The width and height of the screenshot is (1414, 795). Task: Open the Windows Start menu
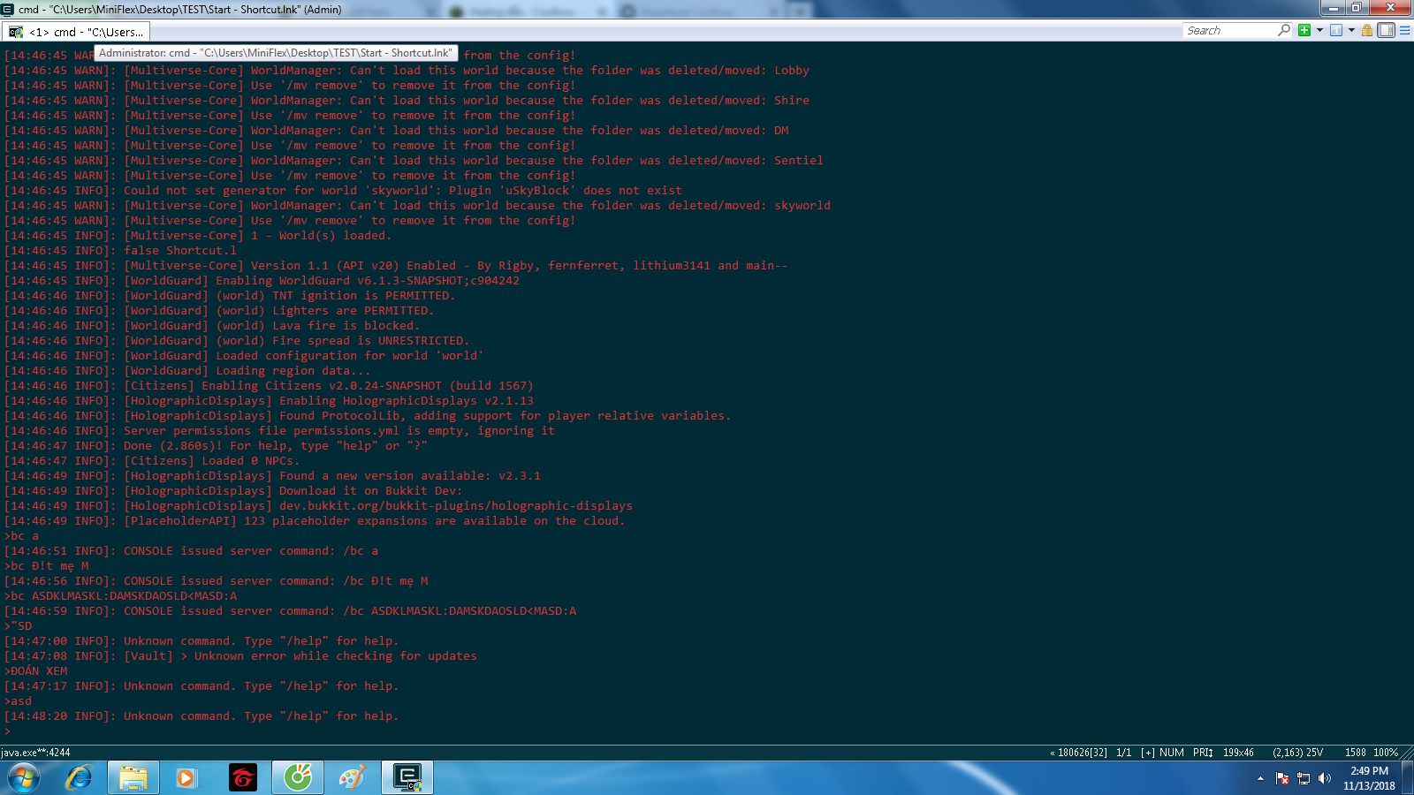(24, 778)
